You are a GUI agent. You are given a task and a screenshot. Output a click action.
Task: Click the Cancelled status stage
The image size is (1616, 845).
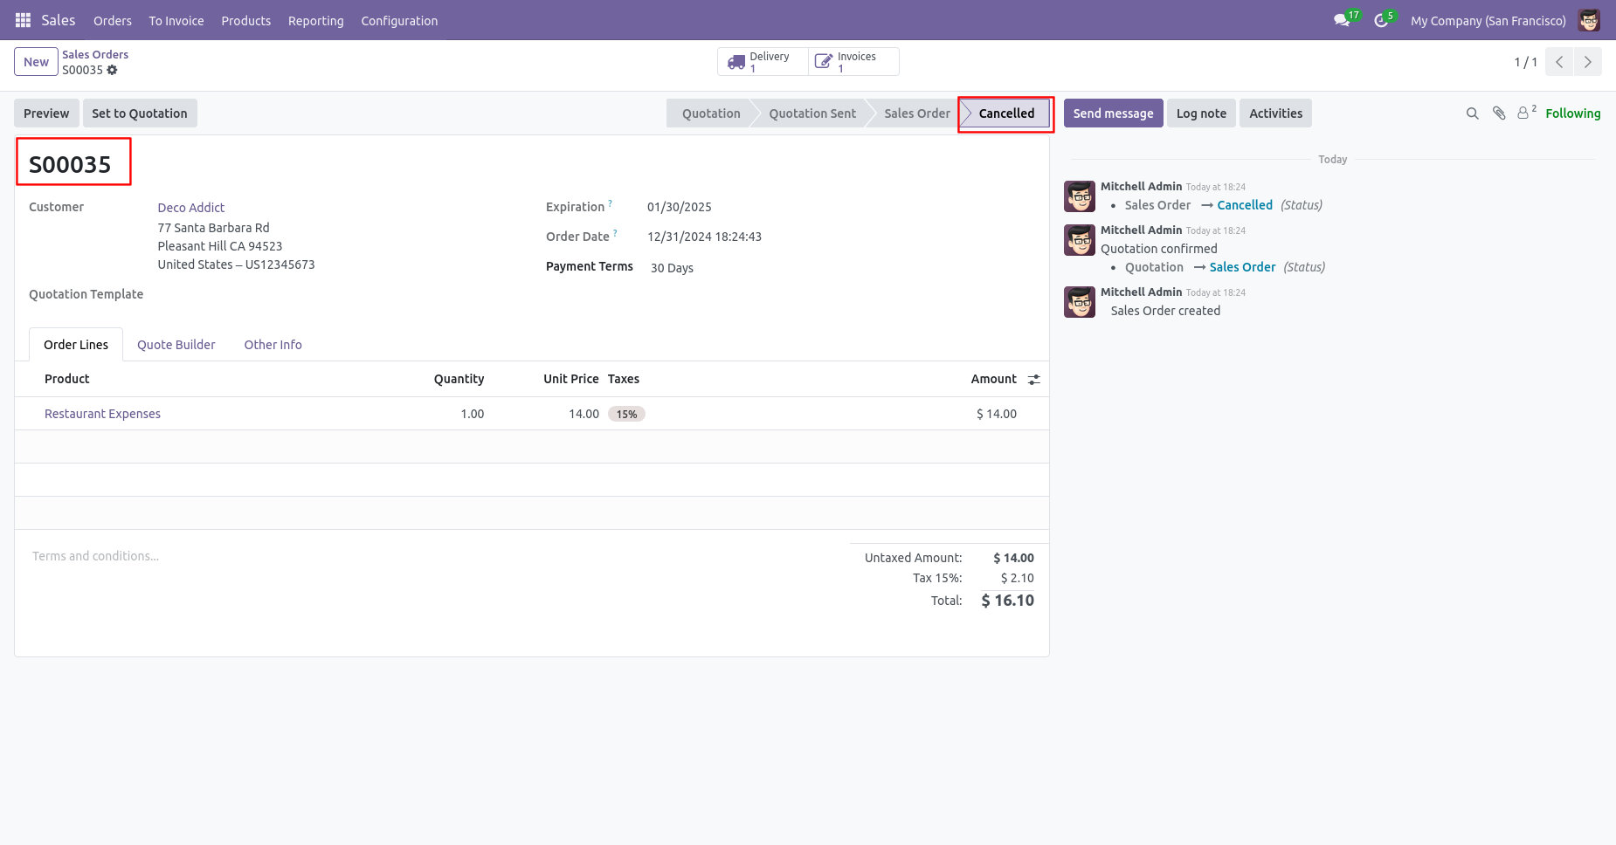(x=1005, y=113)
